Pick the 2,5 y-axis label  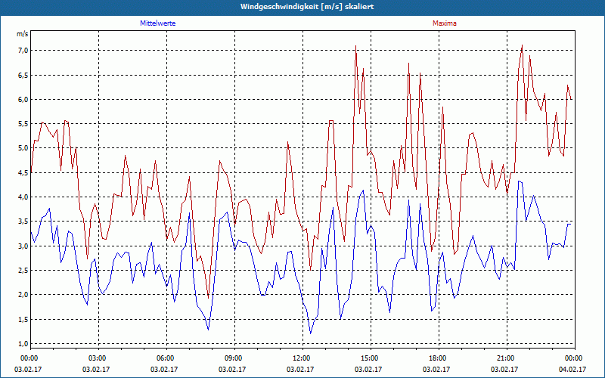click(x=23, y=271)
